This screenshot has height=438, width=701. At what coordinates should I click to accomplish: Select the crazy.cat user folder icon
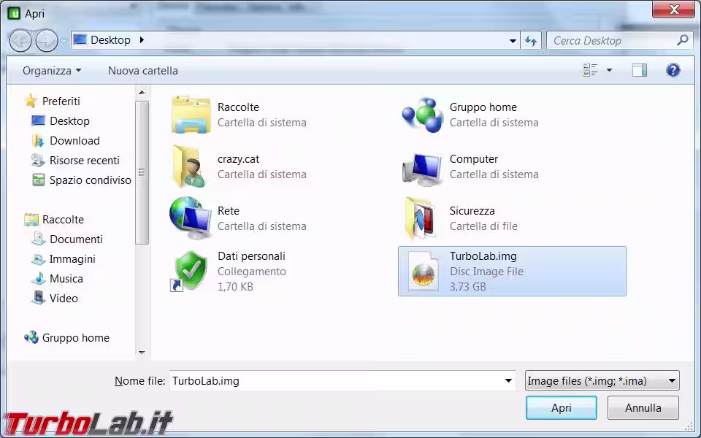pyautogui.click(x=190, y=166)
